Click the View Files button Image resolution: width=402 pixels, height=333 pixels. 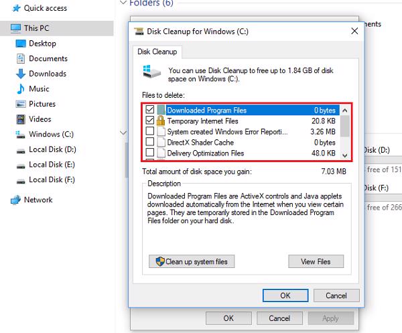tap(316, 261)
